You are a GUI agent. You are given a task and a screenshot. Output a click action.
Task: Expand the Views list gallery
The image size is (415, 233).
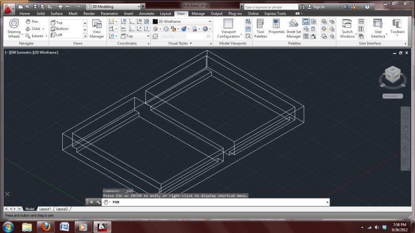pos(85,36)
